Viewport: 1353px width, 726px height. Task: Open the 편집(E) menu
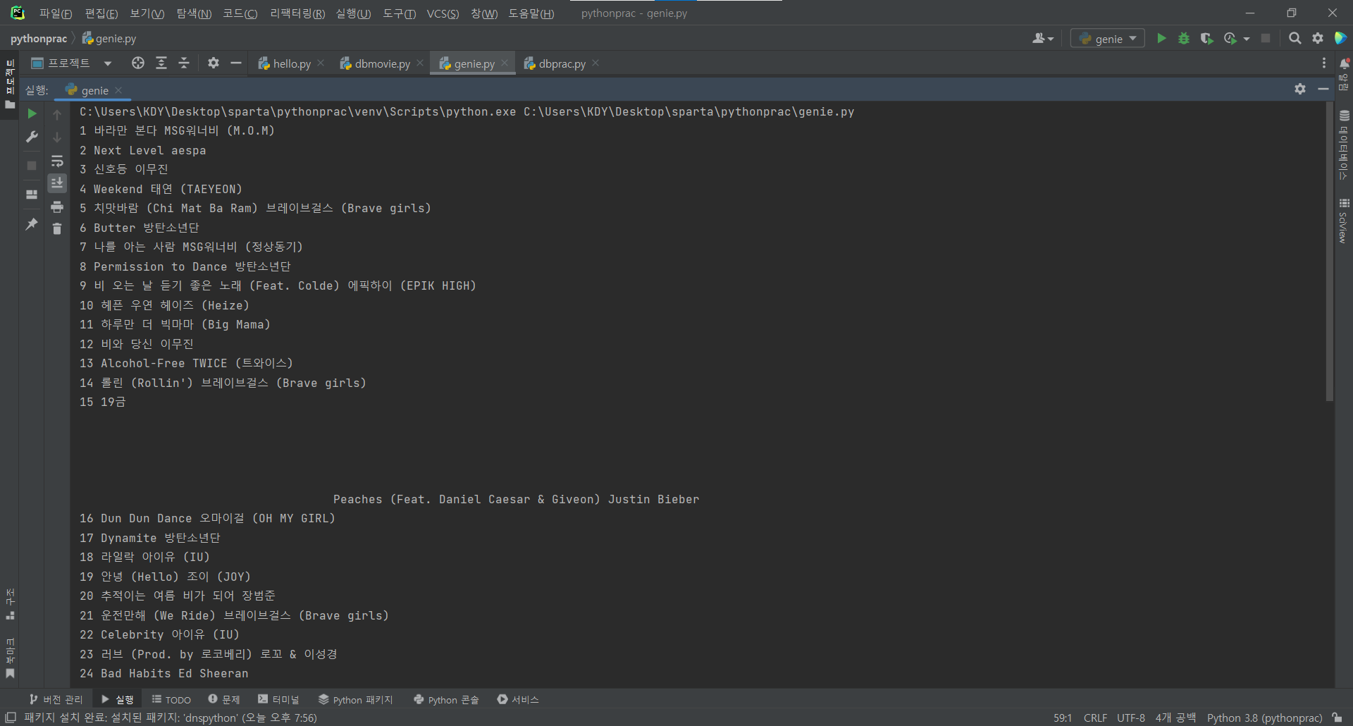pyautogui.click(x=101, y=13)
